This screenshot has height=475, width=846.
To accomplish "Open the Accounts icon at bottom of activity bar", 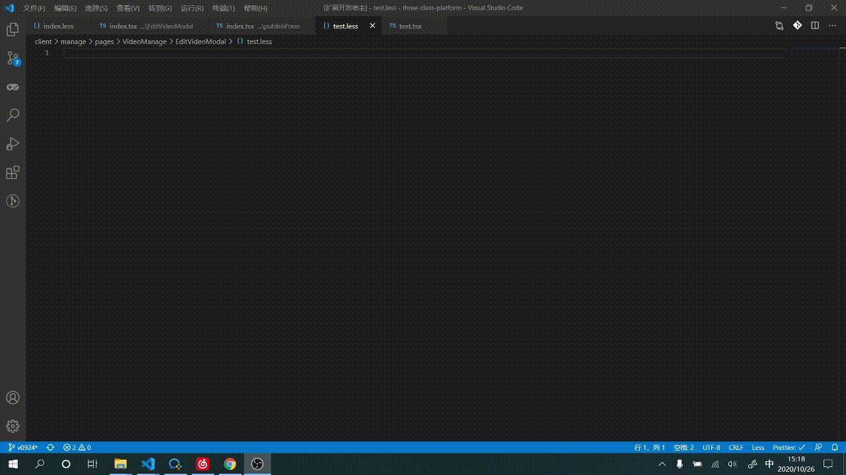I will tap(13, 398).
